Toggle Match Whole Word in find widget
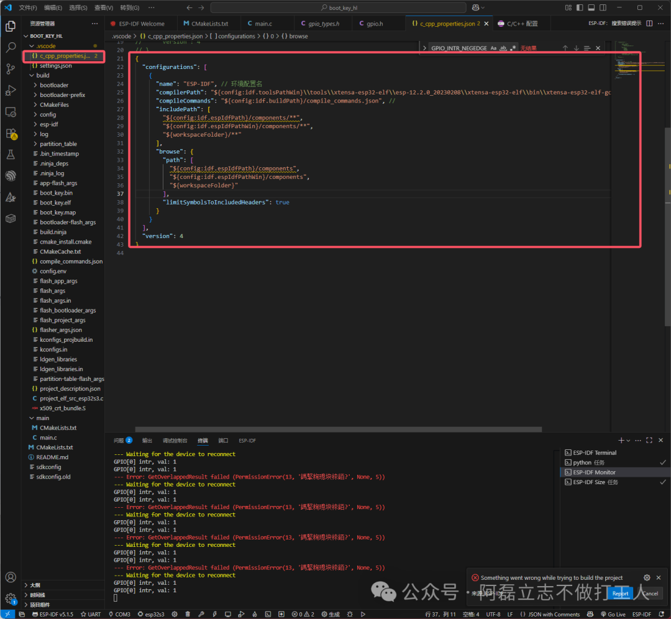 coord(503,48)
